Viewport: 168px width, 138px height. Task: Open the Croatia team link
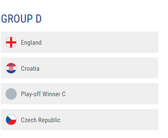coord(30,68)
